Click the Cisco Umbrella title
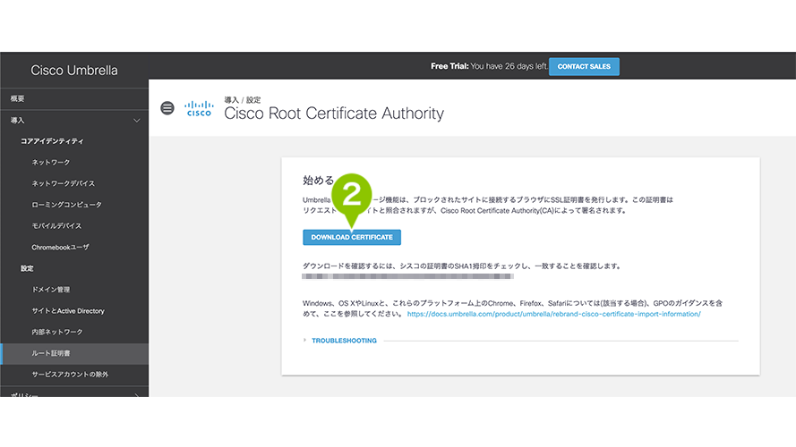The width and height of the screenshot is (796, 447). (x=74, y=71)
